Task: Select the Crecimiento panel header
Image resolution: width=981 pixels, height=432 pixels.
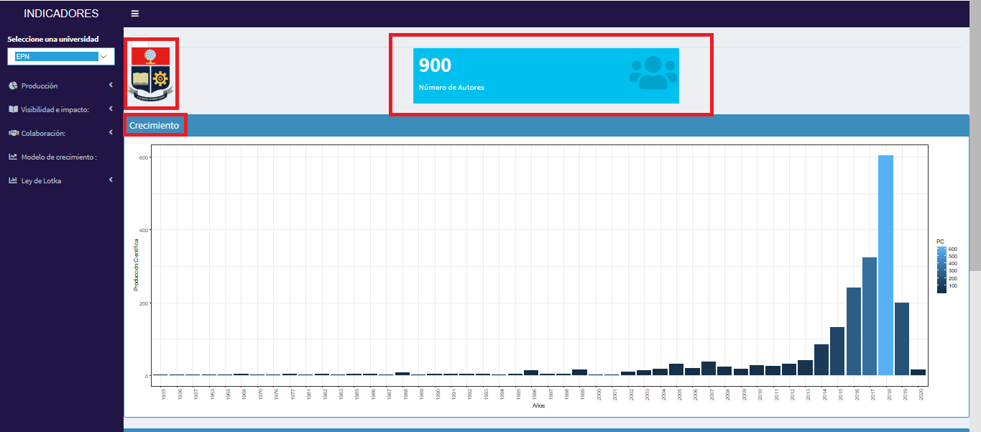Action: coord(155,125)
